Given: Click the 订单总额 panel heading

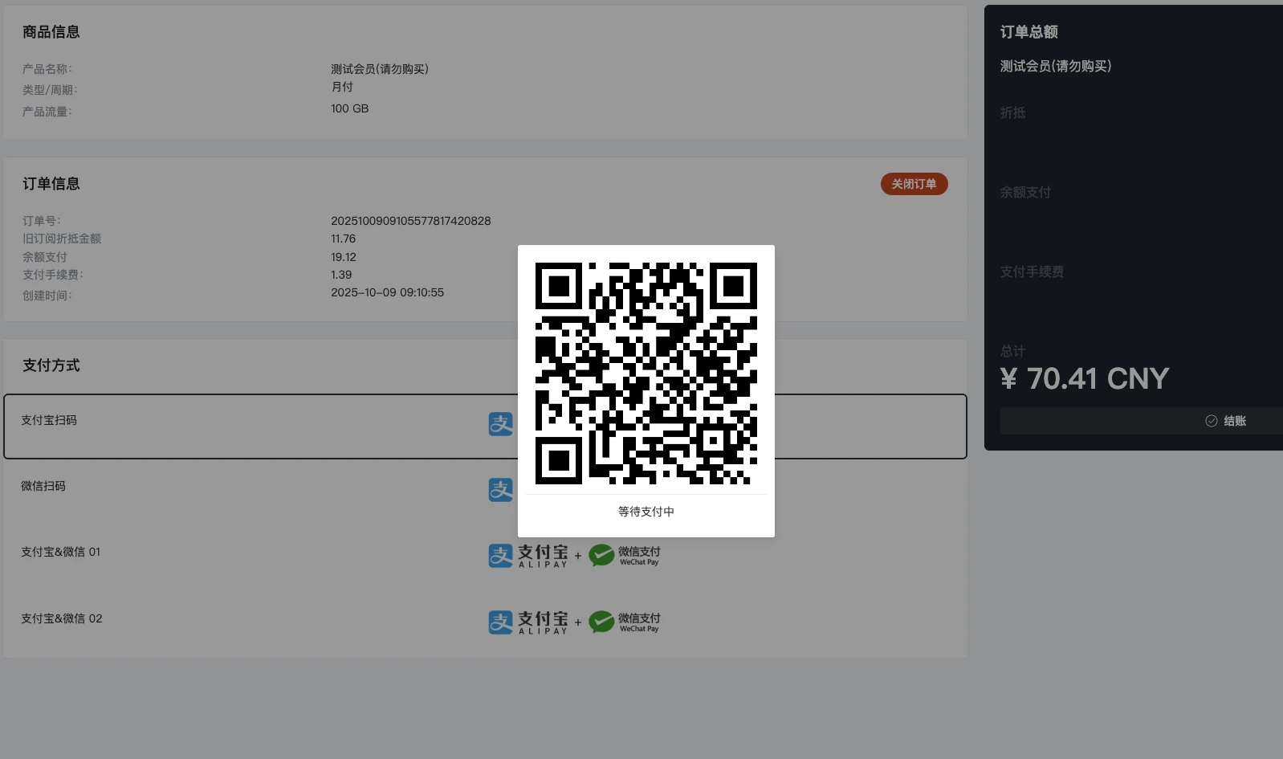Looking at the screenshot, I should point(1028,32).
